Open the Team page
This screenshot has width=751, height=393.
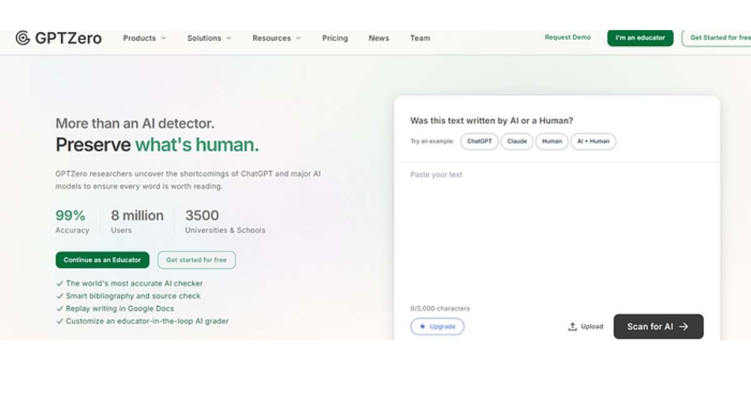[420, 38]
